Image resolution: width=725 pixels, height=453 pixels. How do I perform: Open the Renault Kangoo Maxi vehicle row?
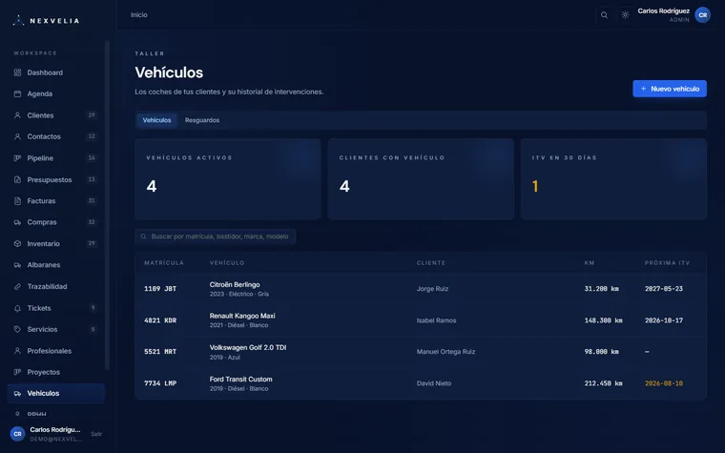click(x=421, y=320)
